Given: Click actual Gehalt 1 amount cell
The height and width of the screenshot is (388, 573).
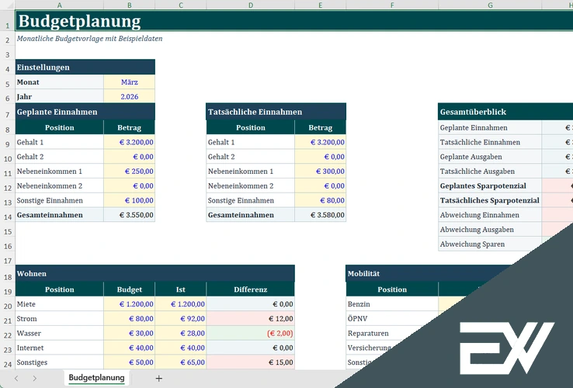Looking at the screenshot, I should pos(320,142).
